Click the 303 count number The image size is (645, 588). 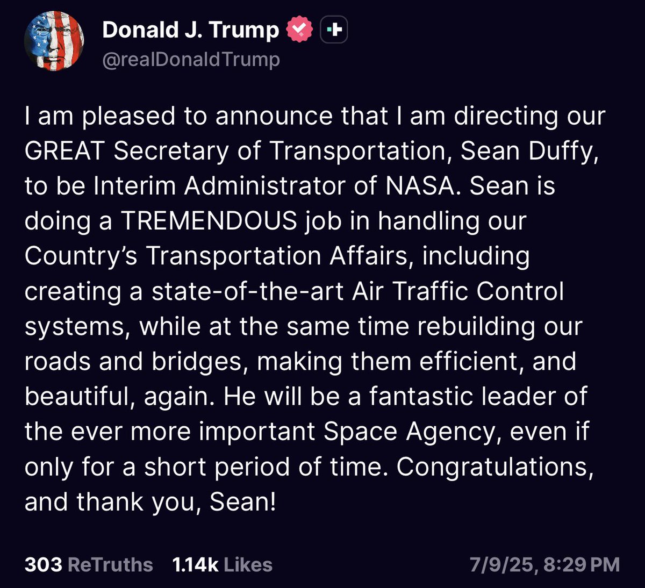[43, 565]
